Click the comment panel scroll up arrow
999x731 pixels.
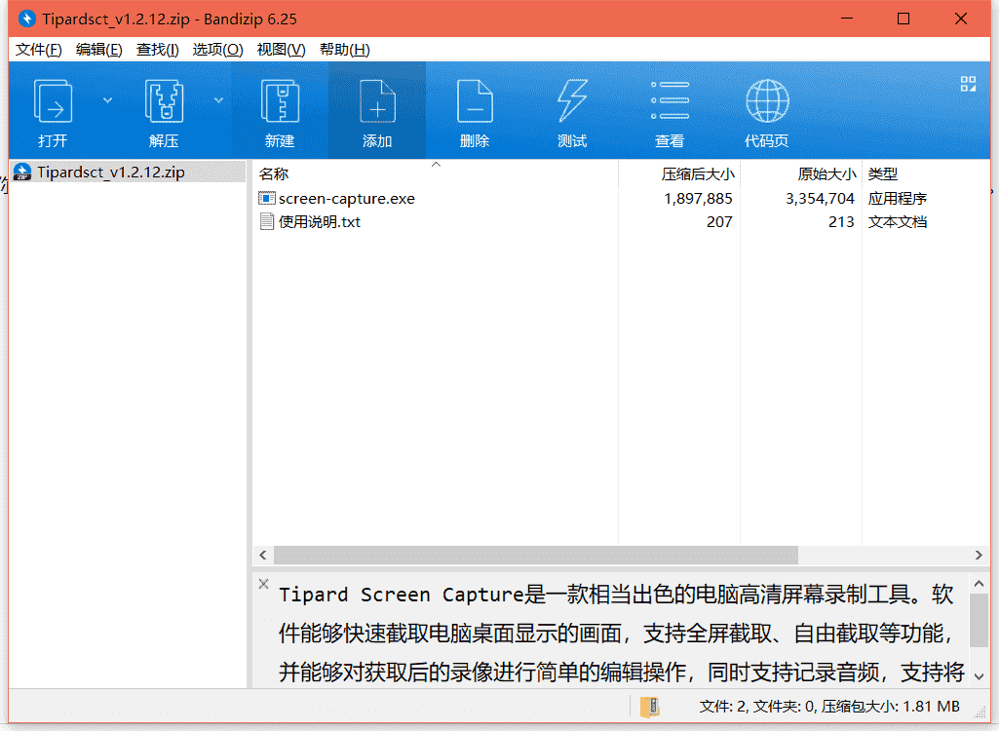tap(980, 584)
